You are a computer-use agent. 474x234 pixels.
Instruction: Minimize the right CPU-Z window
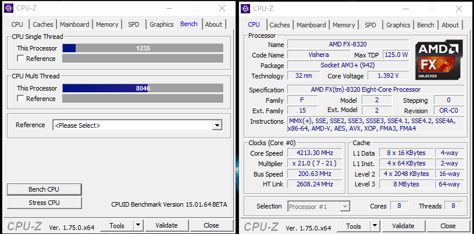(x=406, y=9)
